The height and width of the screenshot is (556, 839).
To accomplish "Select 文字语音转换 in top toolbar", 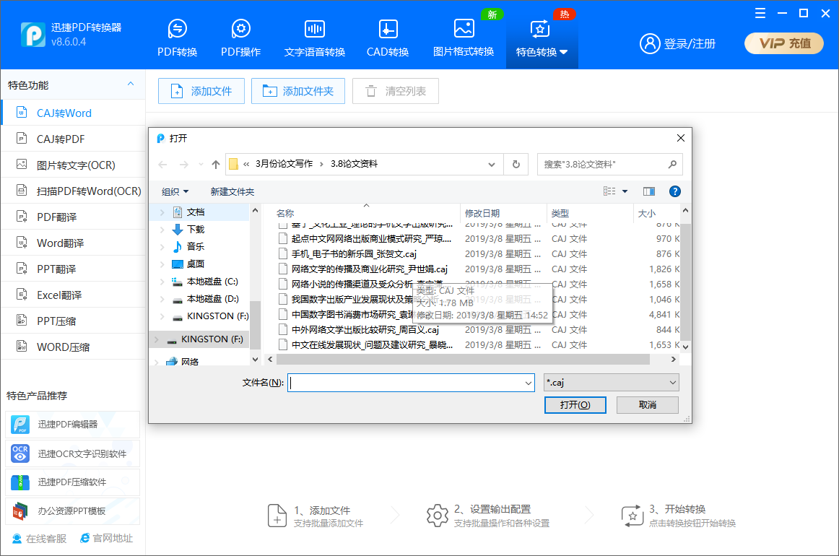I will (x=315, y=38).
